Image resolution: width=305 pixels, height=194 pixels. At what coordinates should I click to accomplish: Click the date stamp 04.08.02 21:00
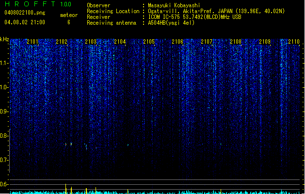(25, 22)
